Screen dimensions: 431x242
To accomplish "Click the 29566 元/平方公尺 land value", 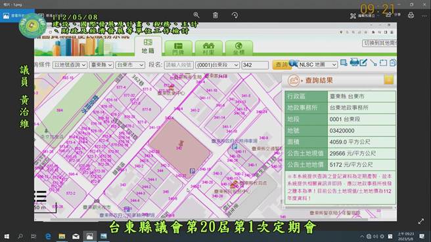I will [352, 153].
